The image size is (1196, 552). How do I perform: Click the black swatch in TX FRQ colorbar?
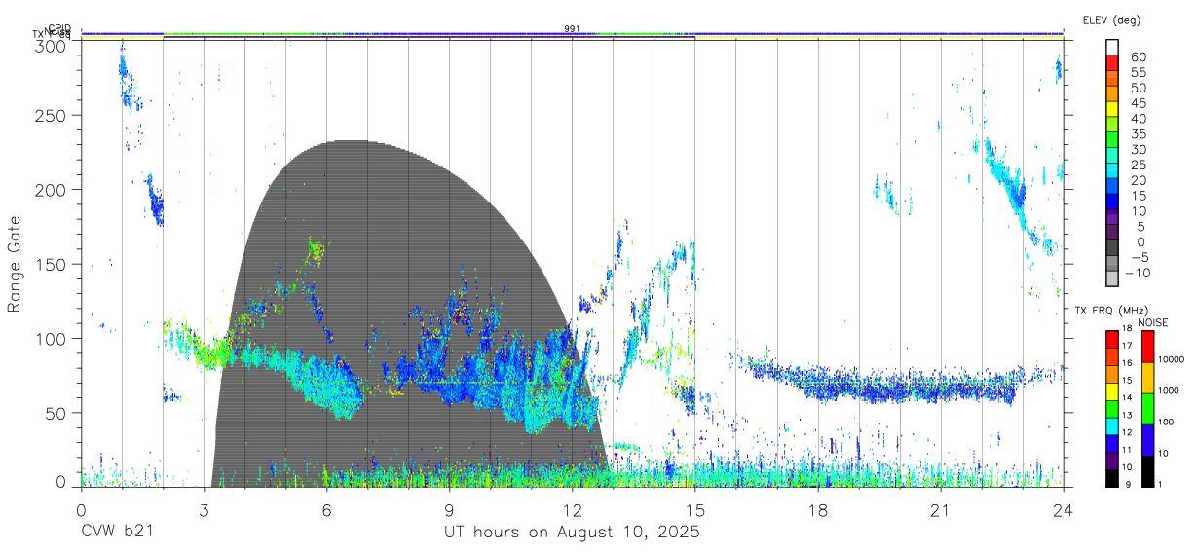coord(1112,476)
